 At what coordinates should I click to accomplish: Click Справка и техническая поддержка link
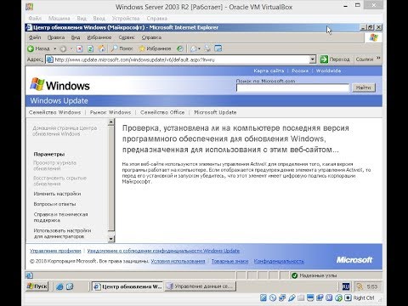pyautogui.click(x=60, y=217)
